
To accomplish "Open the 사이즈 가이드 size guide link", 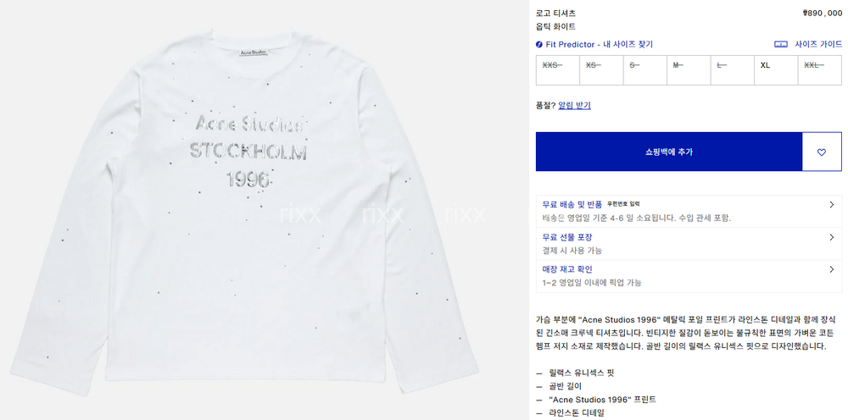I will coord(818,45).
